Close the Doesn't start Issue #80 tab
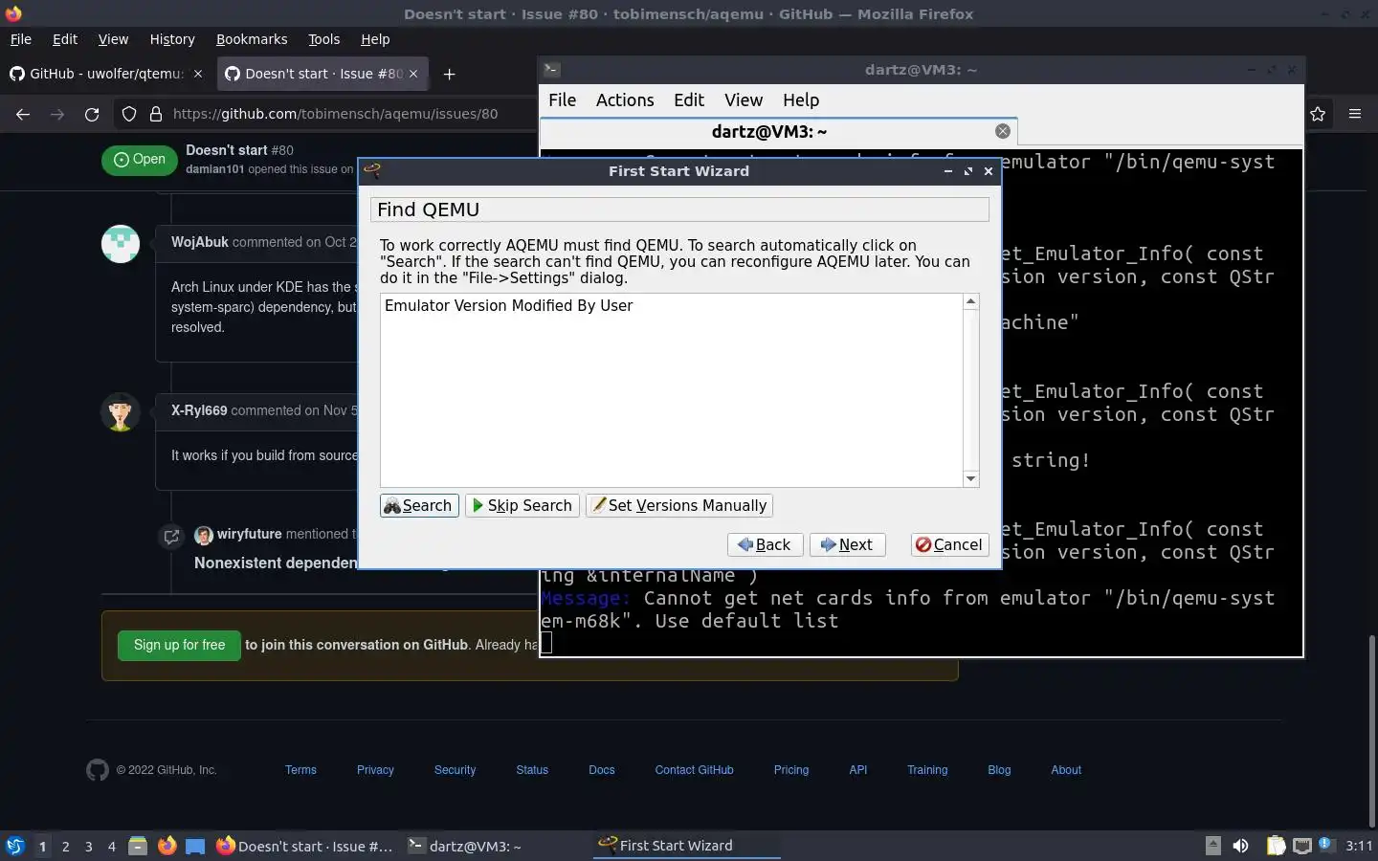This screenshot has width=1378, height=861. [x=413, y=74]
